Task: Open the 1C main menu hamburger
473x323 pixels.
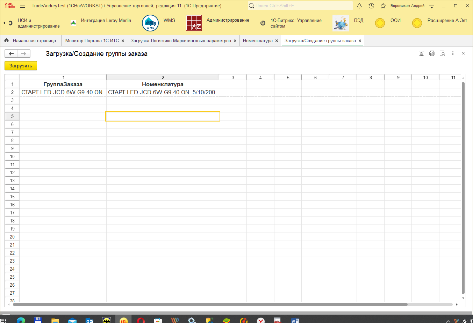Action: tap(22, 6)
